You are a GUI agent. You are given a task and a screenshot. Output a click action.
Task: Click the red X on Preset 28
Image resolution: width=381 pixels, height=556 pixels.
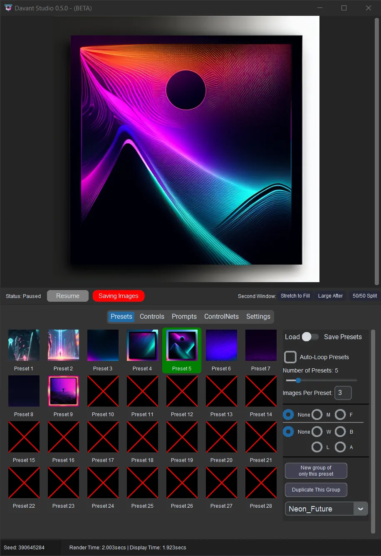[261, 482]
